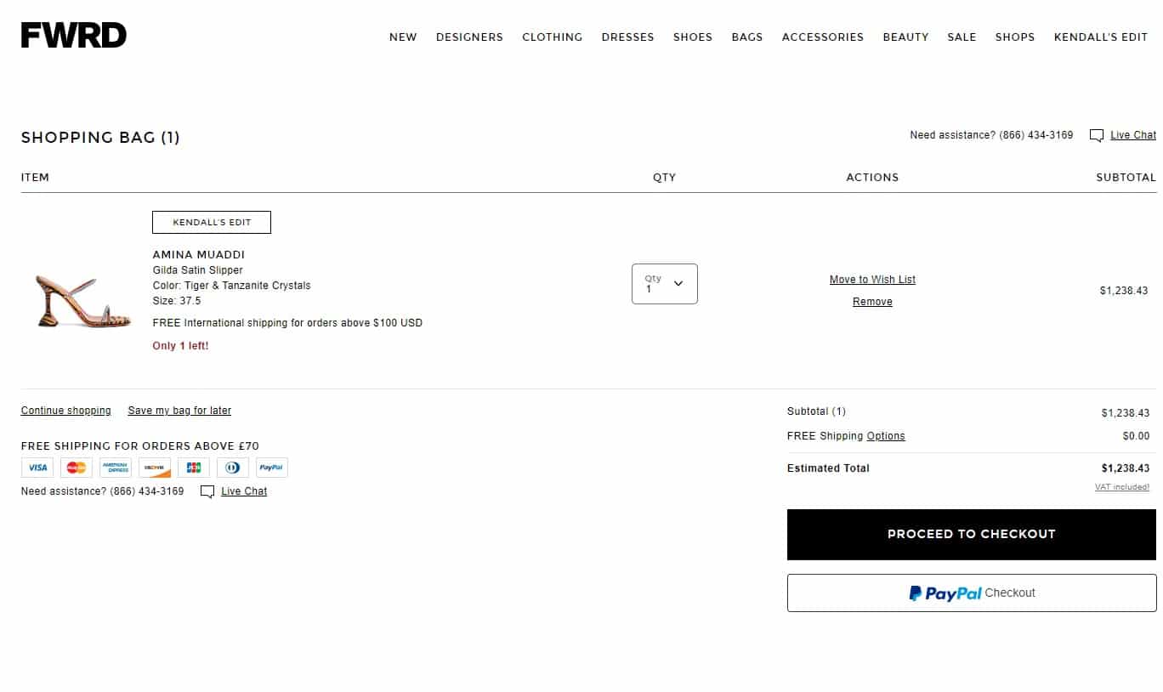Screen dimensions: 1163x692
Task: Open the DESIGNERS menu
Action: 469,37
